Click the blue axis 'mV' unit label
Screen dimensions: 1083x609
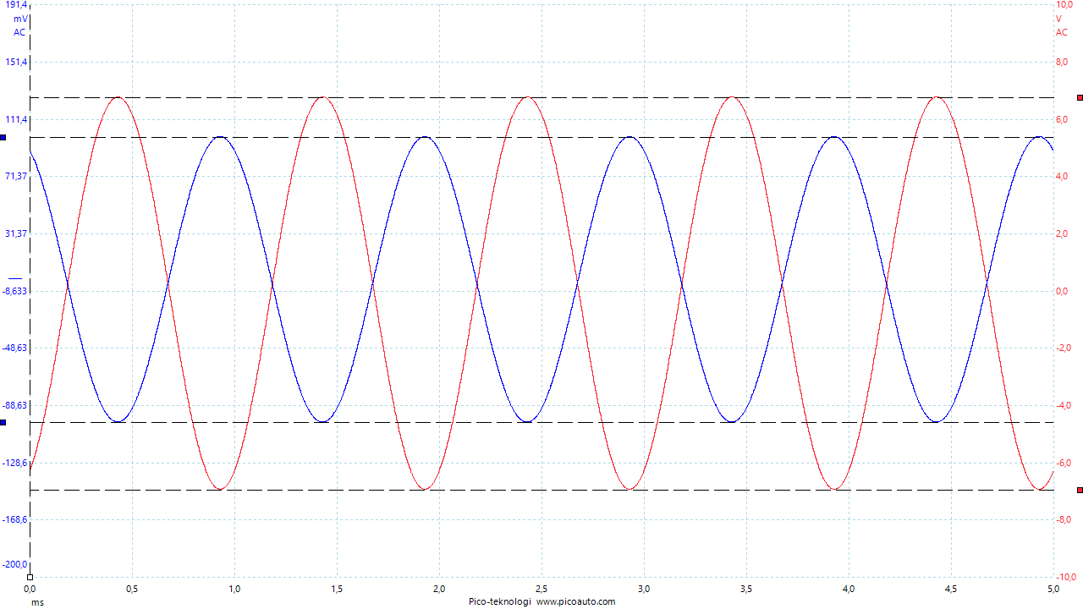(19, 19)
